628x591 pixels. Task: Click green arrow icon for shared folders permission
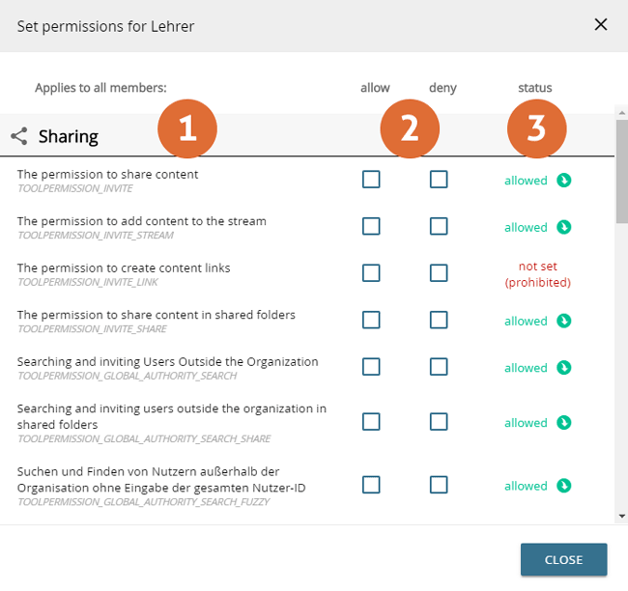pyautogui.click(x=564, y=321)
